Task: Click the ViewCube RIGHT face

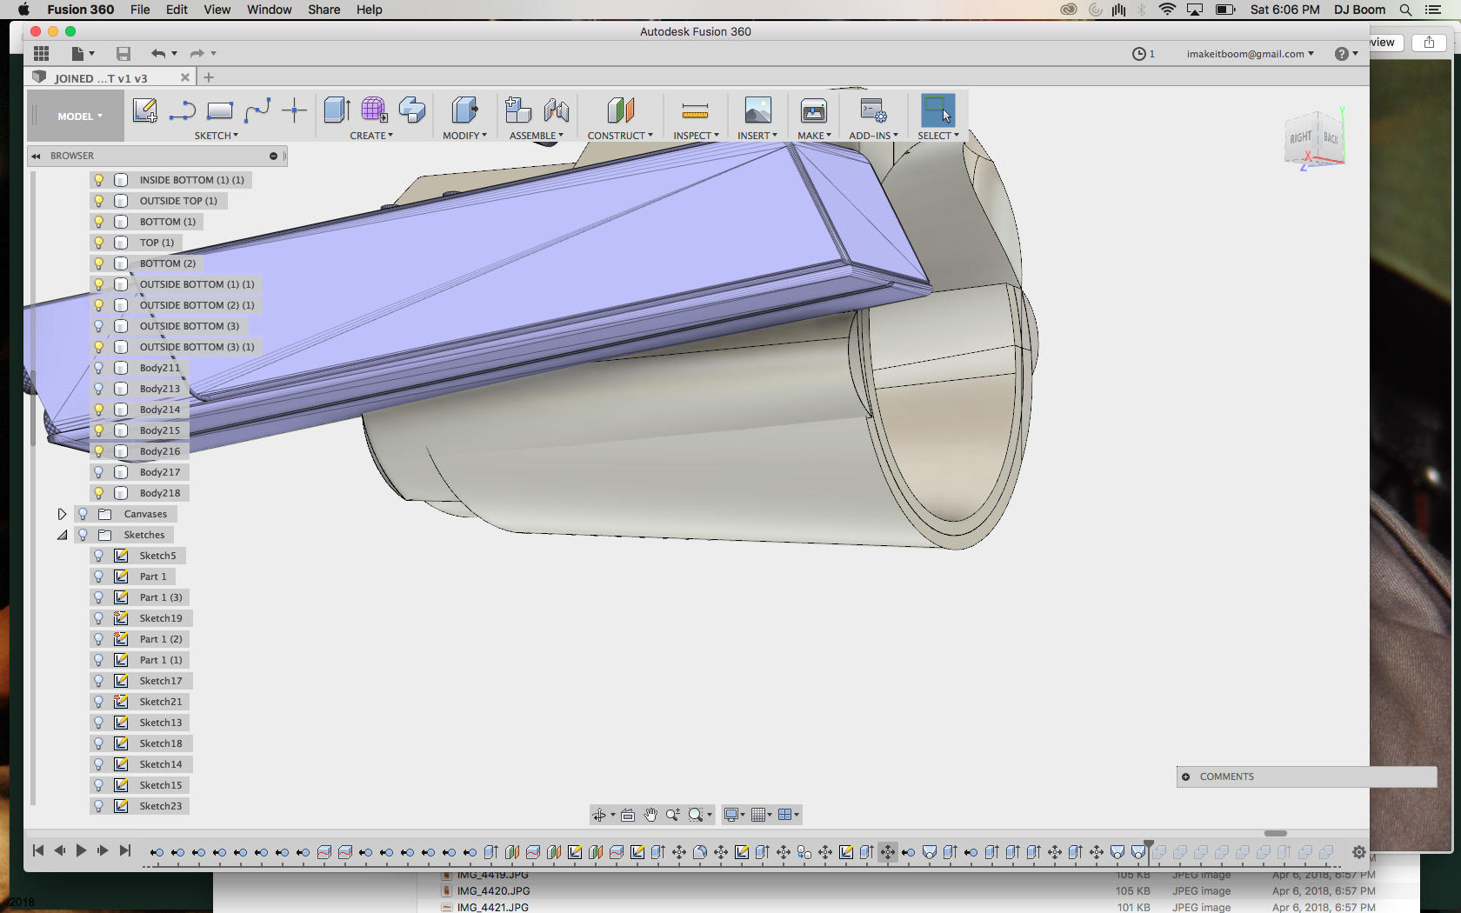Action: pos(1300,137)
